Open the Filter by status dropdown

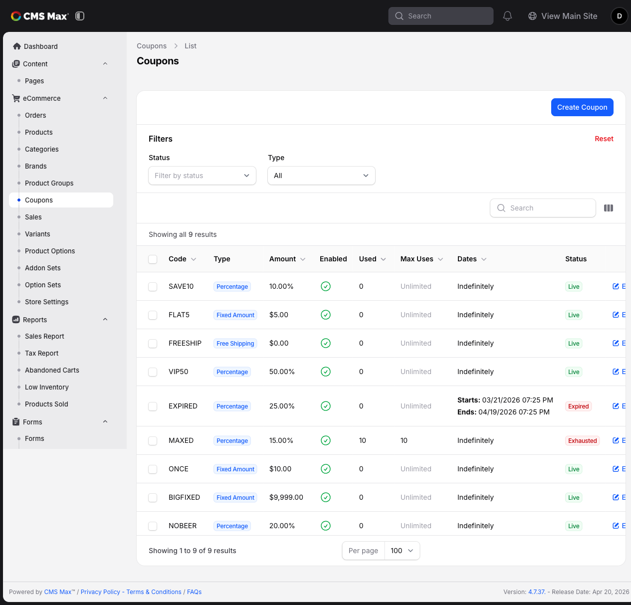(x=202, y=176)
